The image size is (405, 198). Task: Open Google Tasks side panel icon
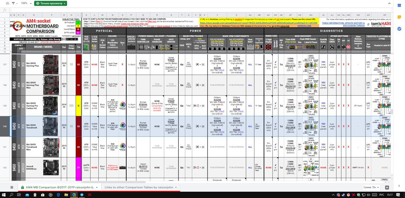[x=399, y=29]
